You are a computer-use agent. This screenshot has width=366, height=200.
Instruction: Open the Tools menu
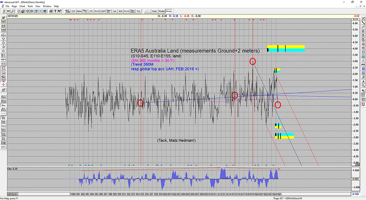click(30, 6)
